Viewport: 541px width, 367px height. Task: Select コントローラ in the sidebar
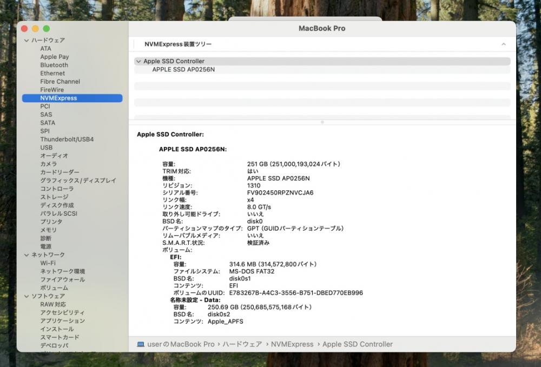pos(57,189)
